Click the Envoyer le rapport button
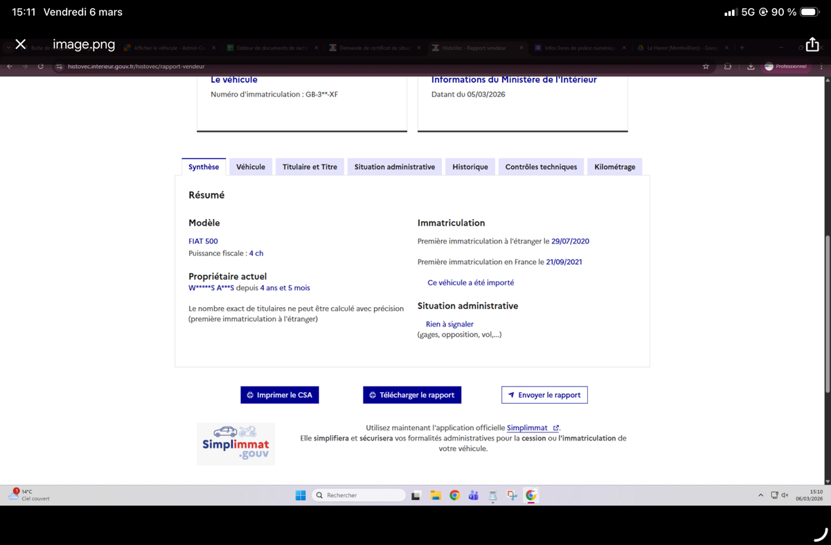The width and height of the screenshot is (831, 545). point(544,395)
